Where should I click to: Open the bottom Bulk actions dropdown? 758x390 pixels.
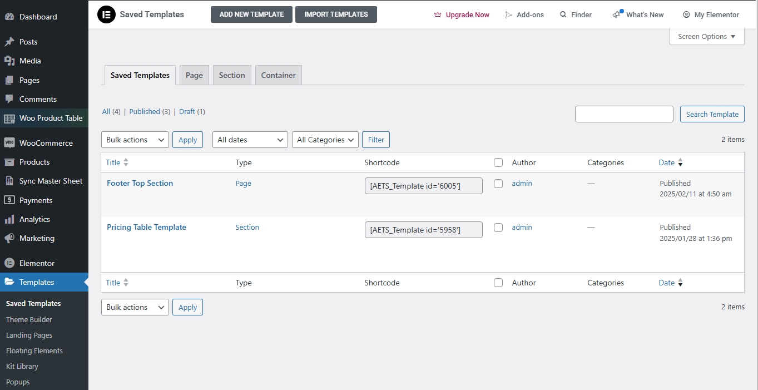(135, 307)
